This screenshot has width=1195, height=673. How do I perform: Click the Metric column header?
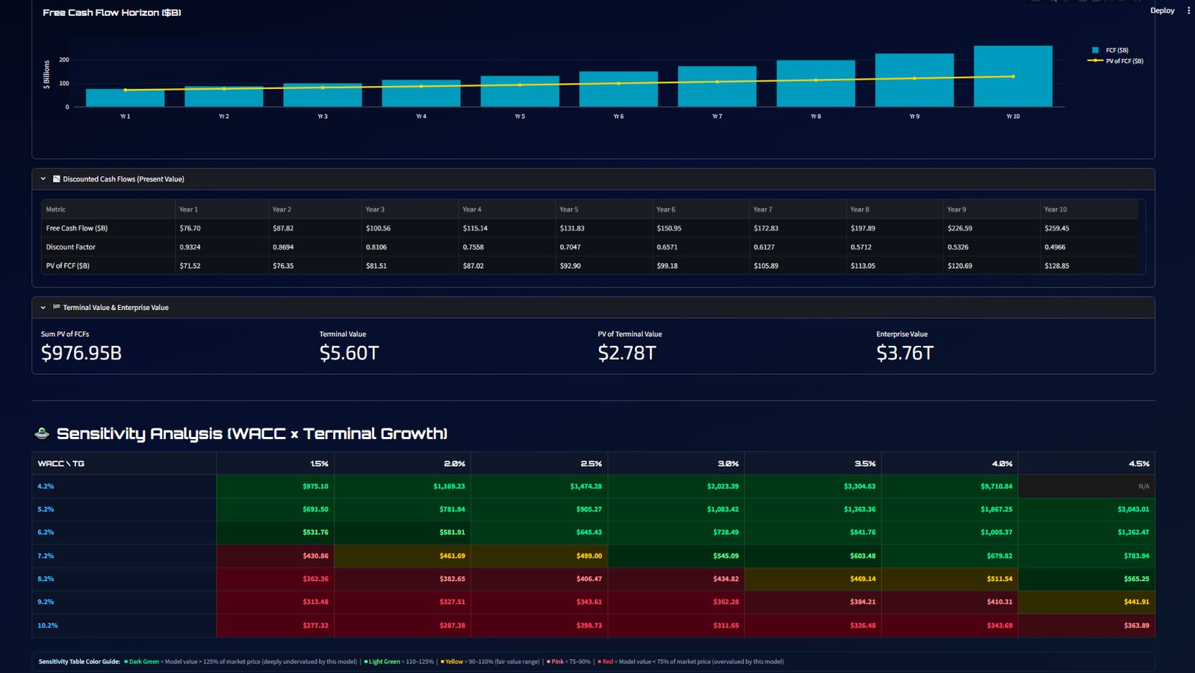click(x=108, y=210)
